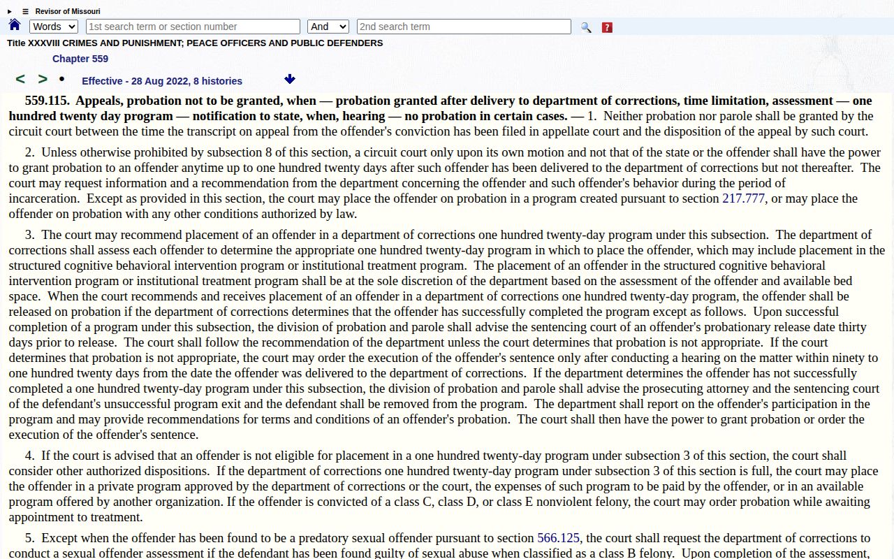Expand the triangle beside Revisor of Missouri
The height and width of the screenshot is (559, 894).
pyautogui.click(x=10, y=11)
